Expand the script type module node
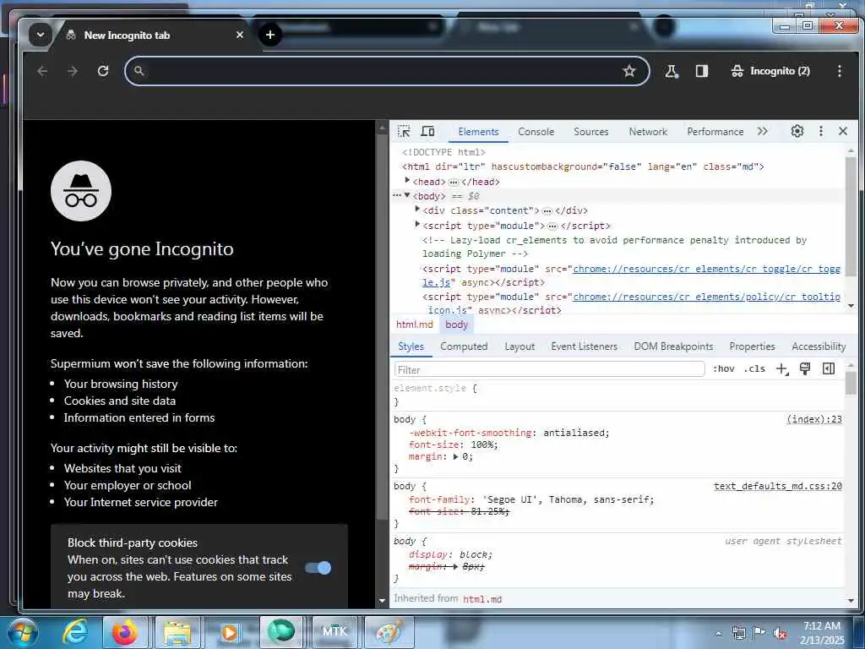Image resolution: width=865 pixels, height=649 pixels. pyautogui.click(x=417, y=224)
